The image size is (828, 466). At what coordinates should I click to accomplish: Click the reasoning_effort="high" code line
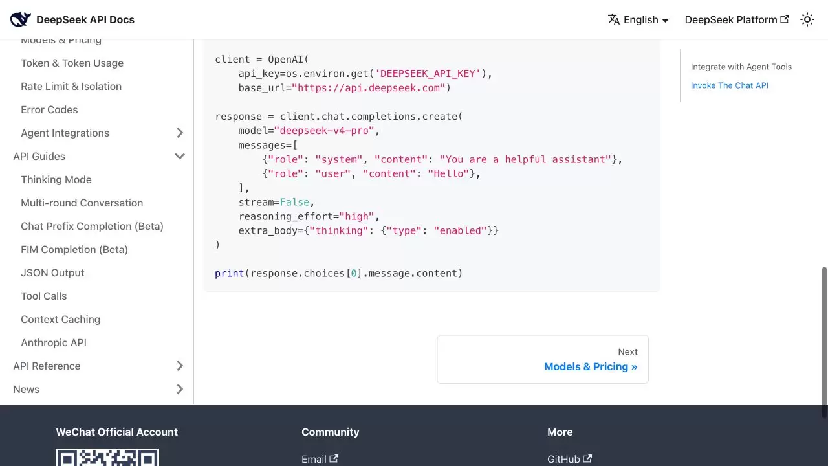point(309,216)
